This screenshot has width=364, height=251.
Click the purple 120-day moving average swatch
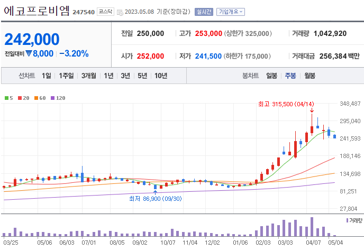tap(53, 98)
